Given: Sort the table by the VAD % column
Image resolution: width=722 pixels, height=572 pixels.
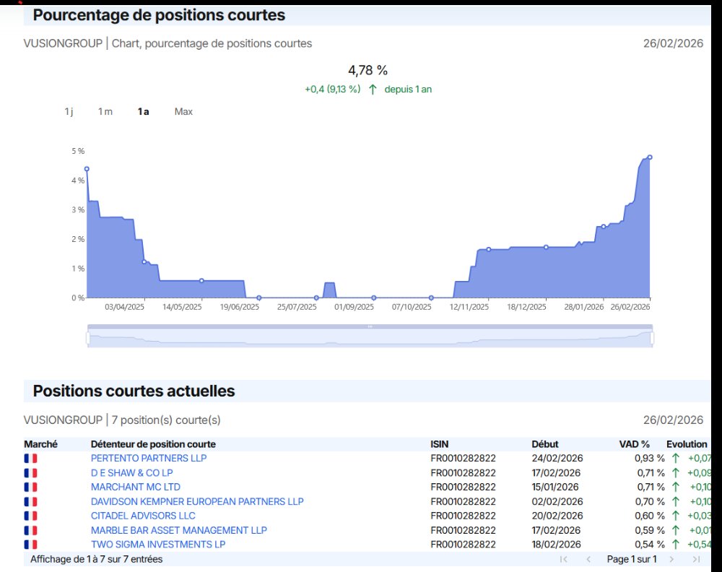Looking at the screenshot, I should (x=634, y=444).
